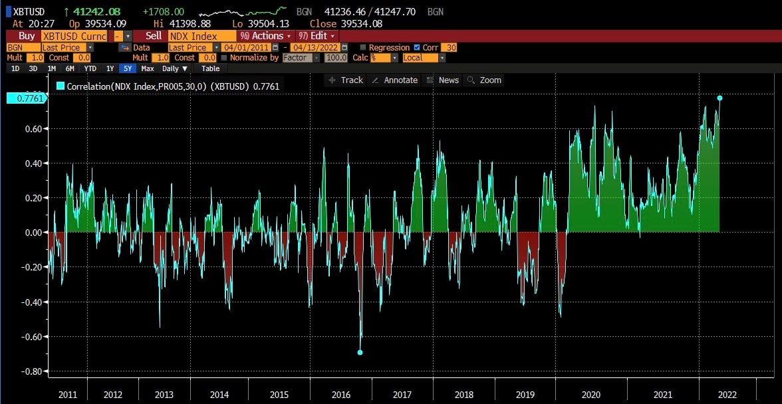
Task: Toggle the Normalize by checkbox
Action: coord(224,58)
